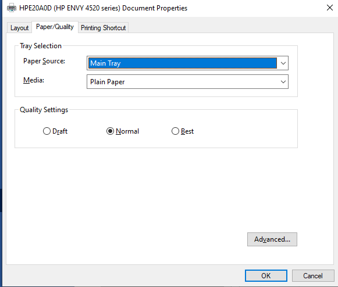
Task: Expand the Media dropdown arrow
Action: [283, 82]
